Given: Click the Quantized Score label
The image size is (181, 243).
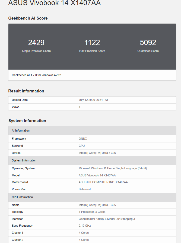Looking at the screenshot, I should pos(148,51).
